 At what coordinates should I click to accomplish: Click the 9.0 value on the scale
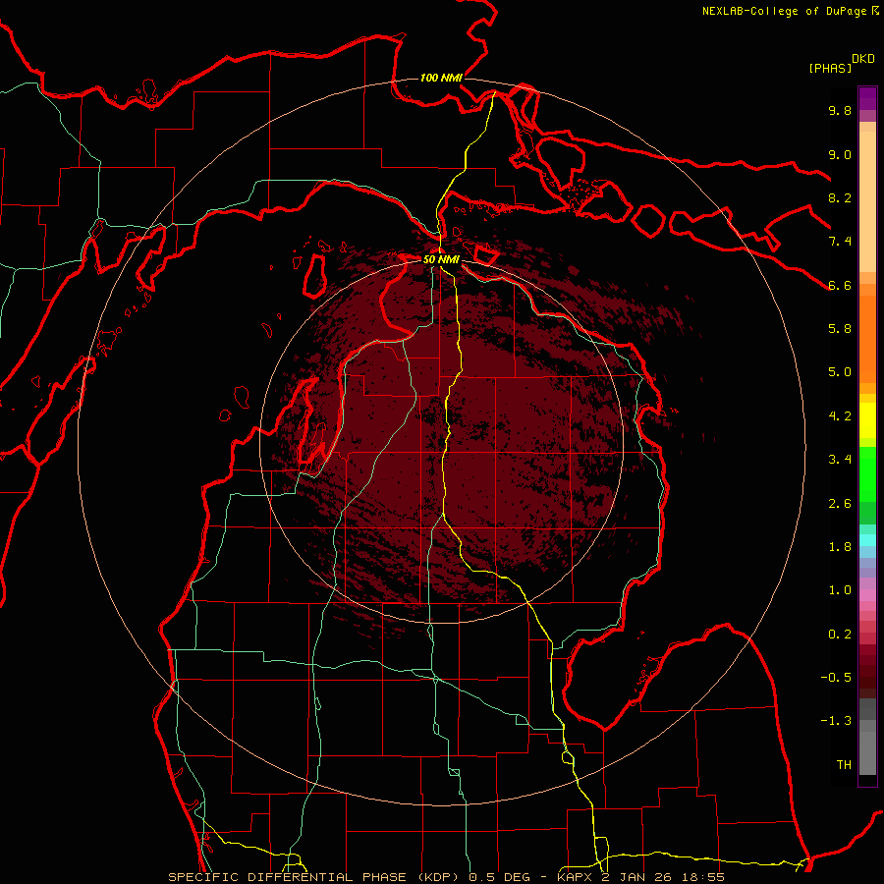click(x=840, y=155)
